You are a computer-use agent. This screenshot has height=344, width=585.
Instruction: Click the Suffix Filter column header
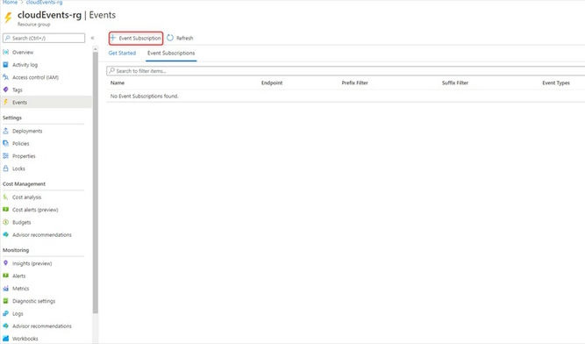pyautogui.click(x=455, y=82)
